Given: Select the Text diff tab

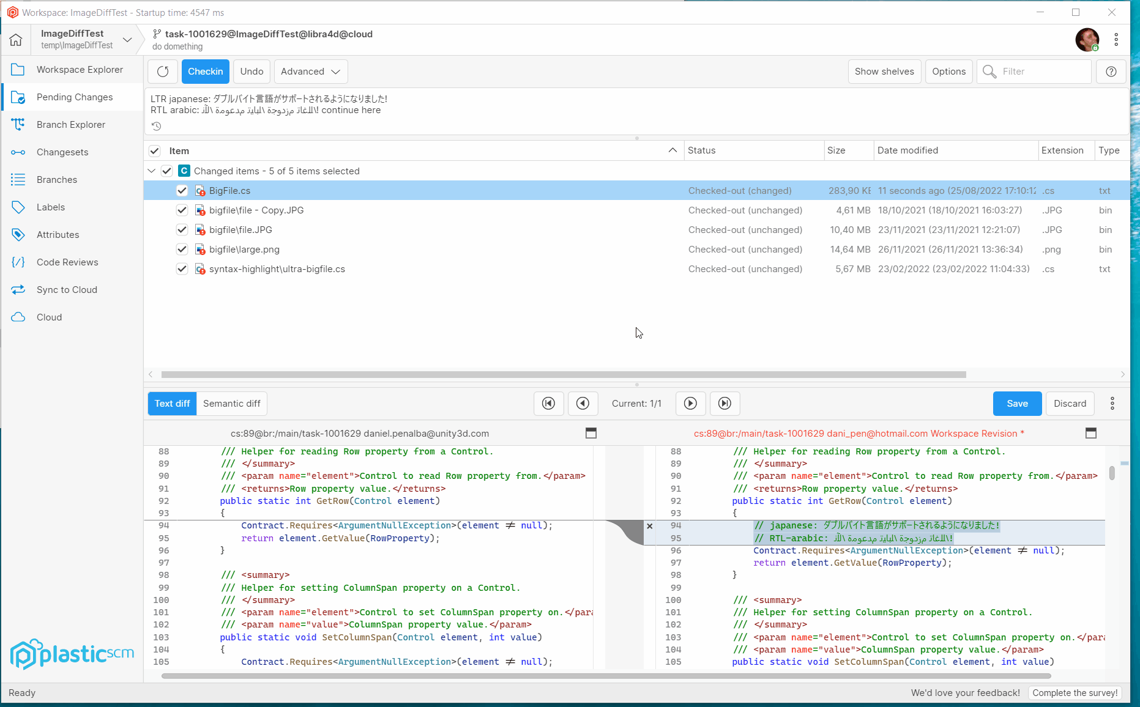Looking at the screenshot, I should tap(171, 404).
